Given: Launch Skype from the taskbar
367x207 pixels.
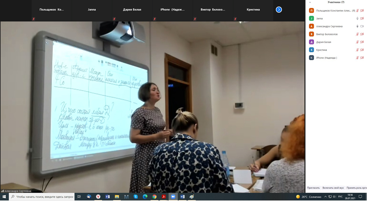Looking at the screenshot, I should (135, 197).
